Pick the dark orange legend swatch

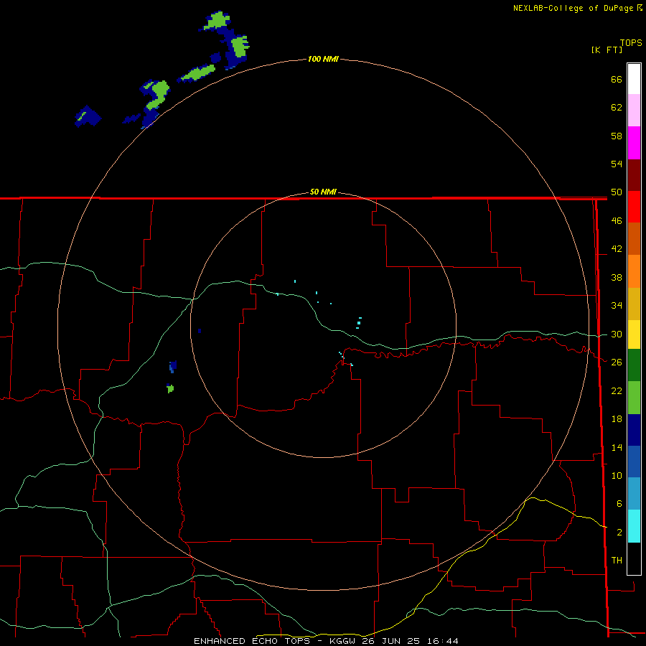pyautogui.click(x=634, y=238)
